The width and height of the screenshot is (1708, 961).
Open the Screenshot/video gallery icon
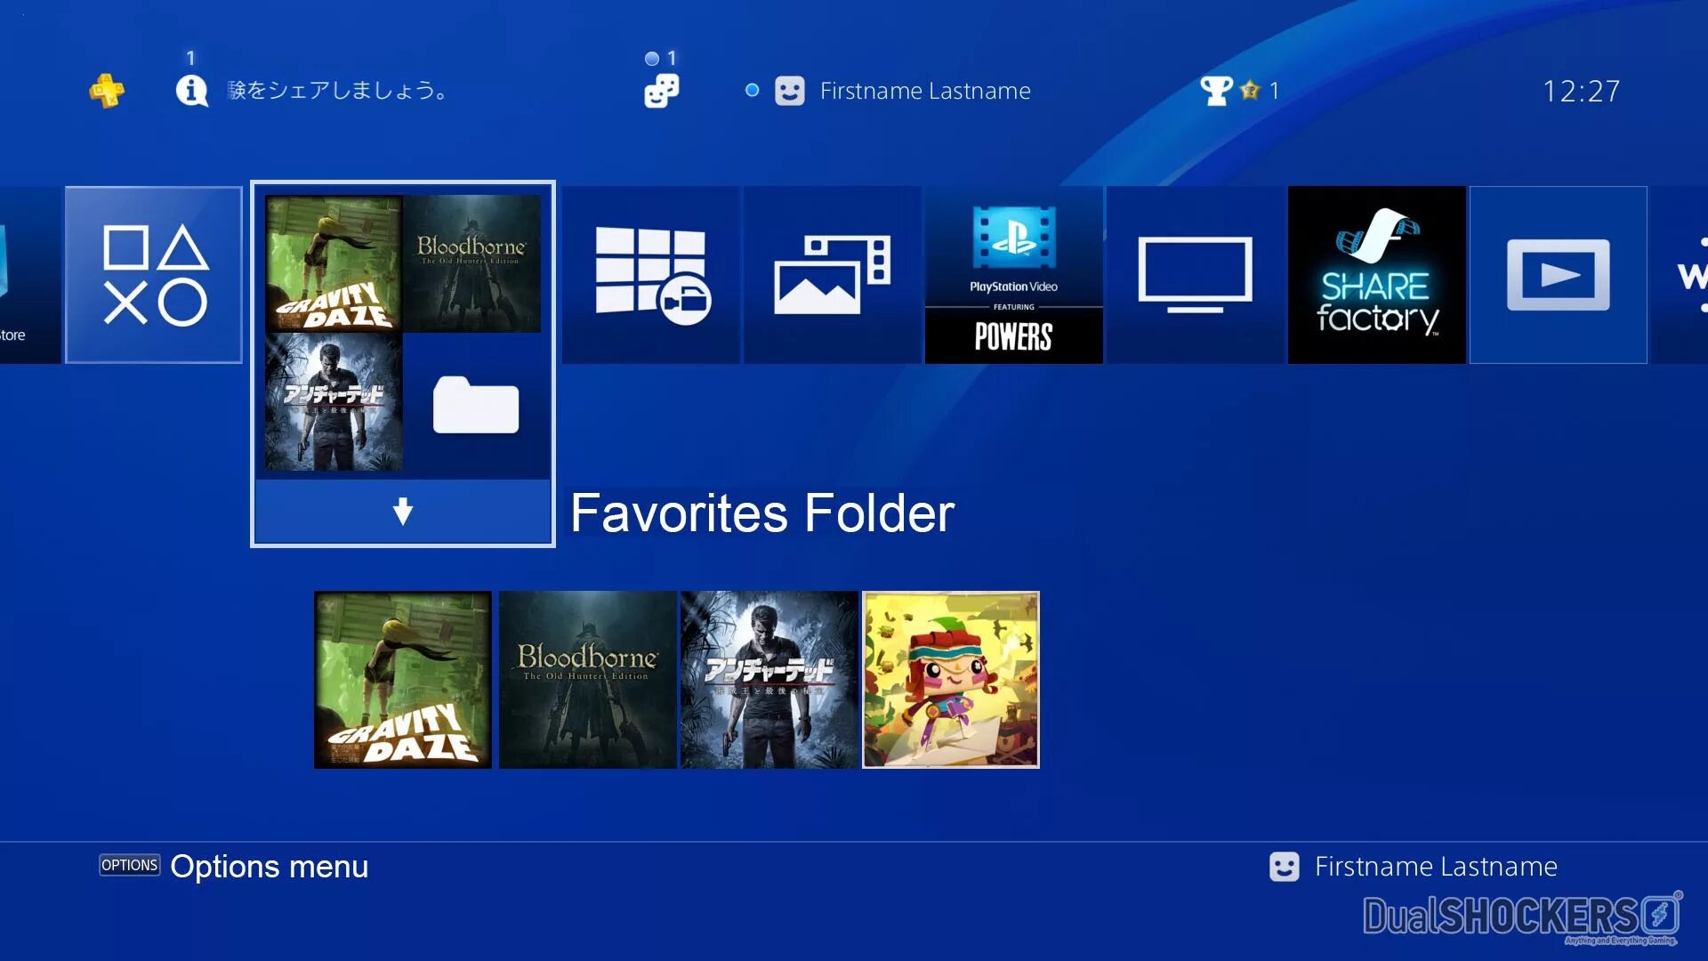(x=833, y=276)
